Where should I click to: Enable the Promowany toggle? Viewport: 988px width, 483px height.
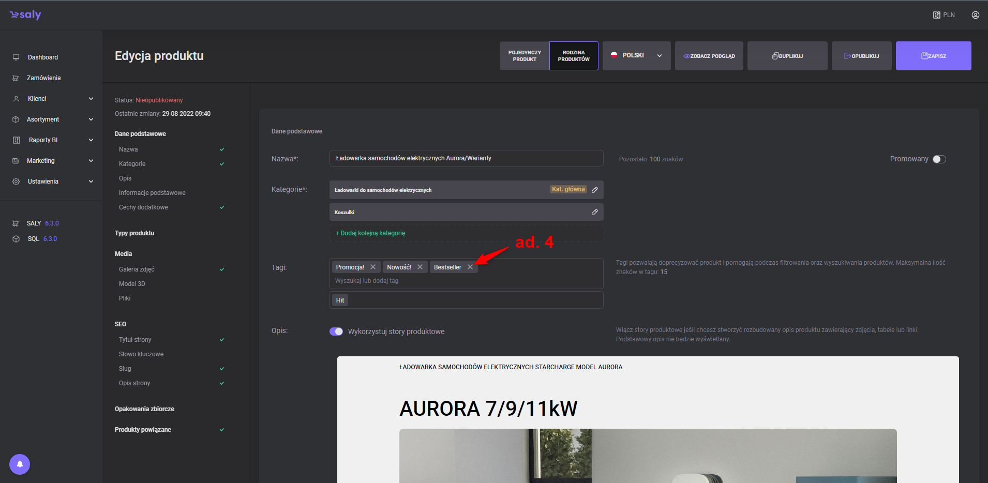(939, 159)
